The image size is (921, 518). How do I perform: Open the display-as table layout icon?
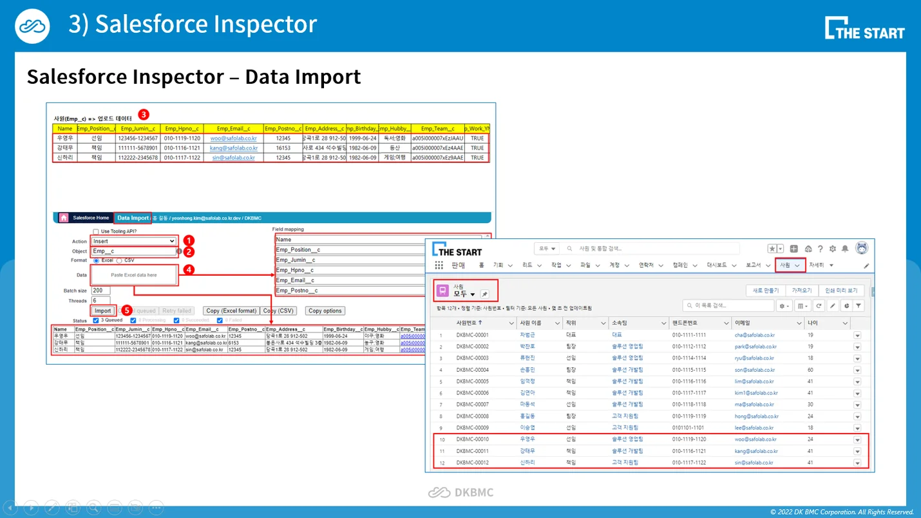[x=802, y=305]
